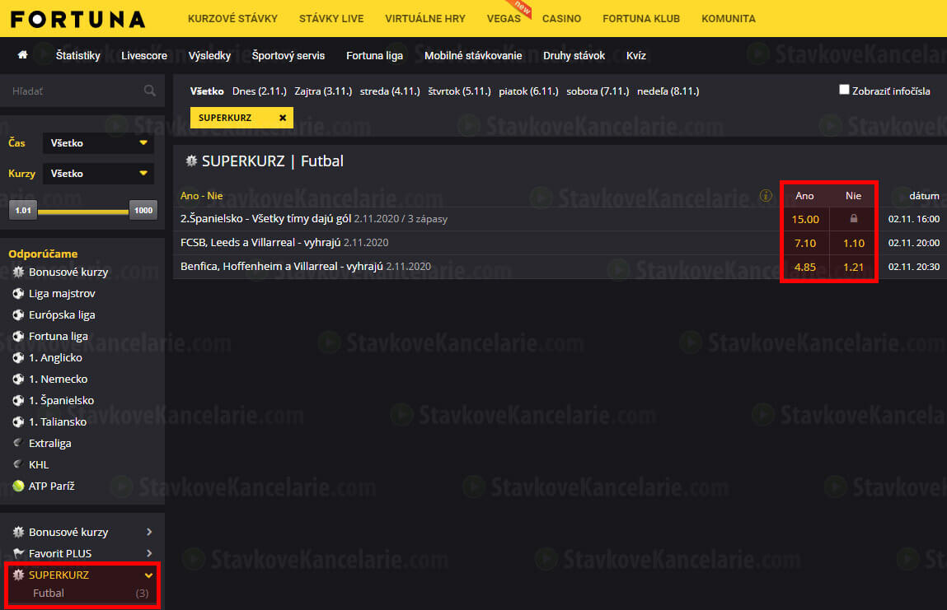Open the FORTUNA KLUB menu
Viewport: 947px width, 610px height.
[640, 19]
